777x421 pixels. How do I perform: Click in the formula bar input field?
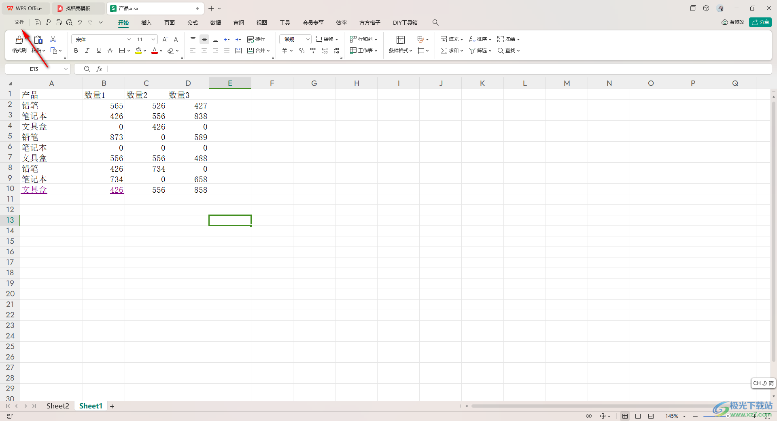[x=439, y=69]
